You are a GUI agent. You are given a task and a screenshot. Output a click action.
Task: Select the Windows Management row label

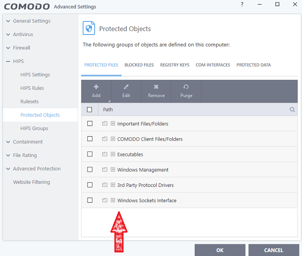pos(143,170)
